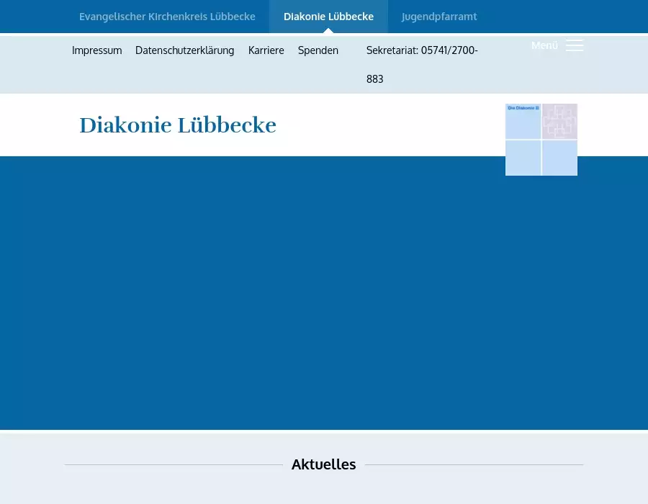Open the hamburger menu icon

tap(574, 46)
